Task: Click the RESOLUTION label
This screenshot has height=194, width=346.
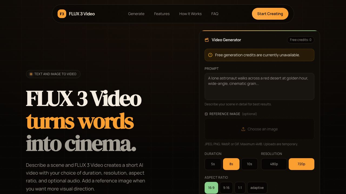Action: coord(271,154)
